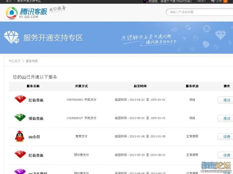Click the QQ会员 service name

[34, 137]
